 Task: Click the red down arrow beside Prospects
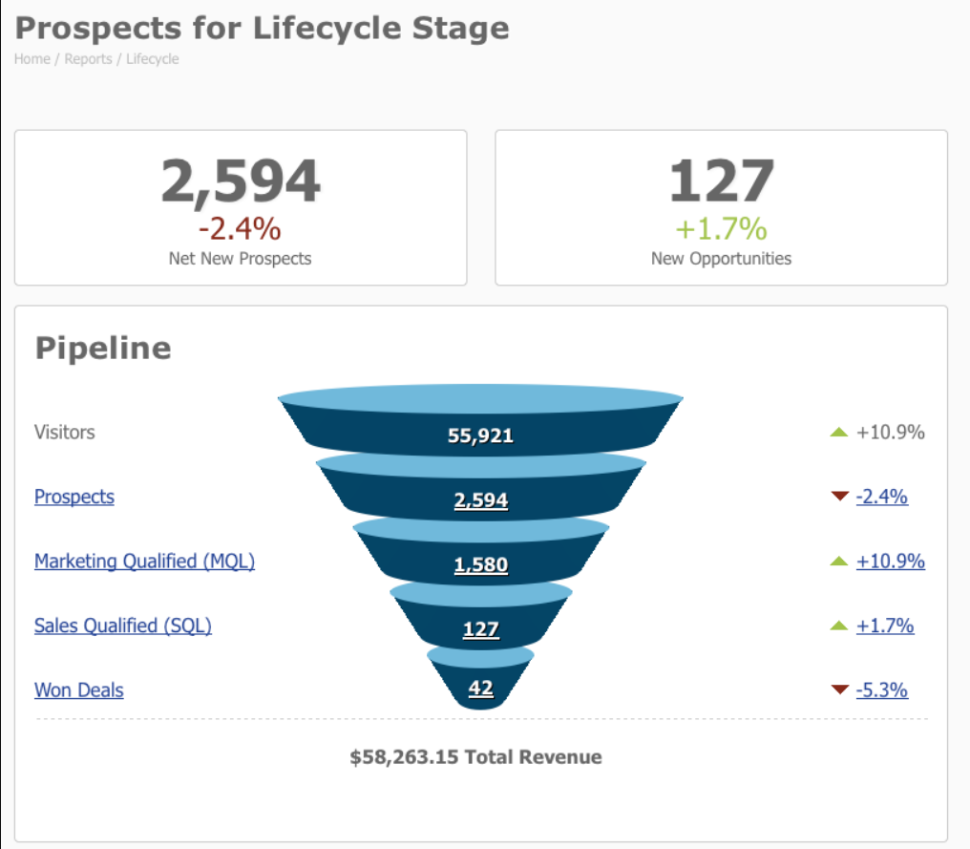(x=839, y=496)
